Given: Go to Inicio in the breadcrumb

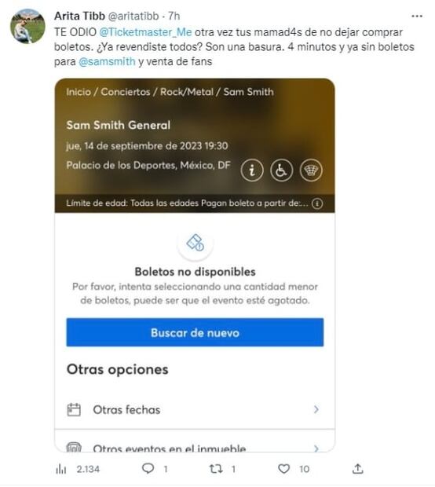Looking at the screenshot, I should pyautogui.click(x=79, y=92).
